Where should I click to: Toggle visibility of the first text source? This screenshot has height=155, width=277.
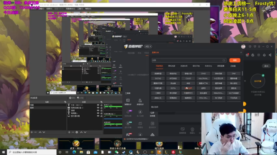tap(98, 105)
